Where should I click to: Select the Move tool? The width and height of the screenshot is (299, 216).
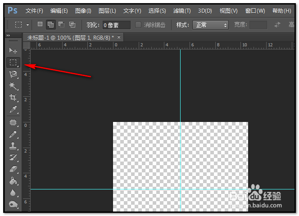tap(13, 50)
